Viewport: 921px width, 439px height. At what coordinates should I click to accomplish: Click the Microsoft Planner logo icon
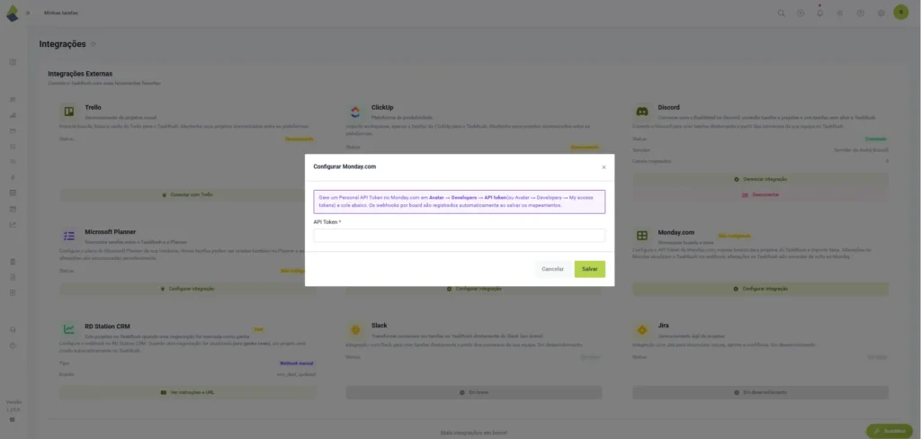68,236
